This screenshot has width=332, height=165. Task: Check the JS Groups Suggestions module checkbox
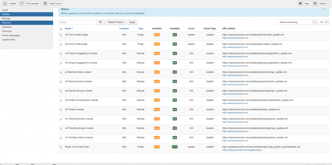pyautogui.click(x=61, y=63)
